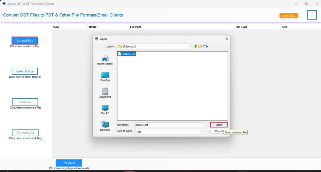The height and width of the screenshot is (172, 321).
Task: Go to This PC in the dialog sidebar
Action: pos(105,110)
